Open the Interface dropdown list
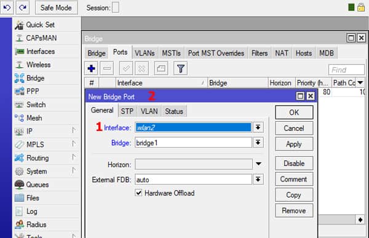 (x=258, y=127)
